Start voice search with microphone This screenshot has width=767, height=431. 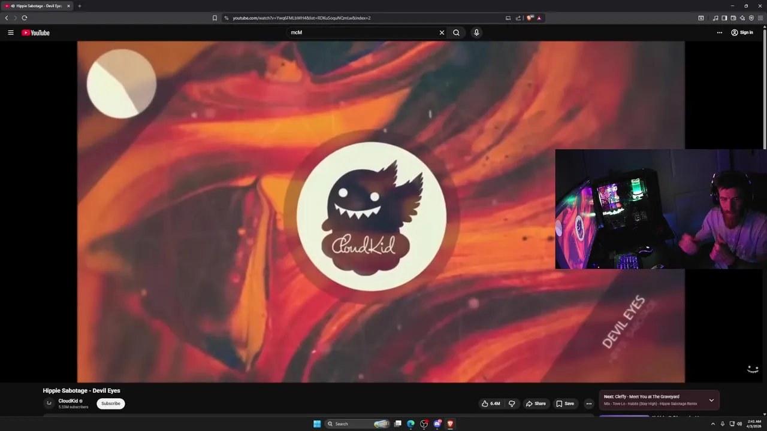[476, 32]
